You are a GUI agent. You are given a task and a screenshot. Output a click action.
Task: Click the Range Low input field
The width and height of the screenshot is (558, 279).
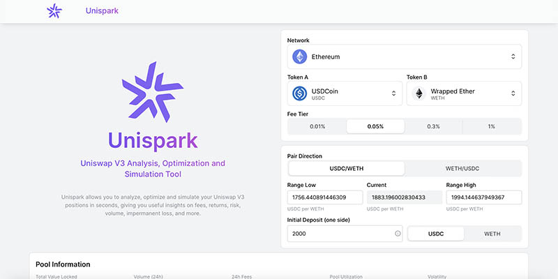point(324,197)
